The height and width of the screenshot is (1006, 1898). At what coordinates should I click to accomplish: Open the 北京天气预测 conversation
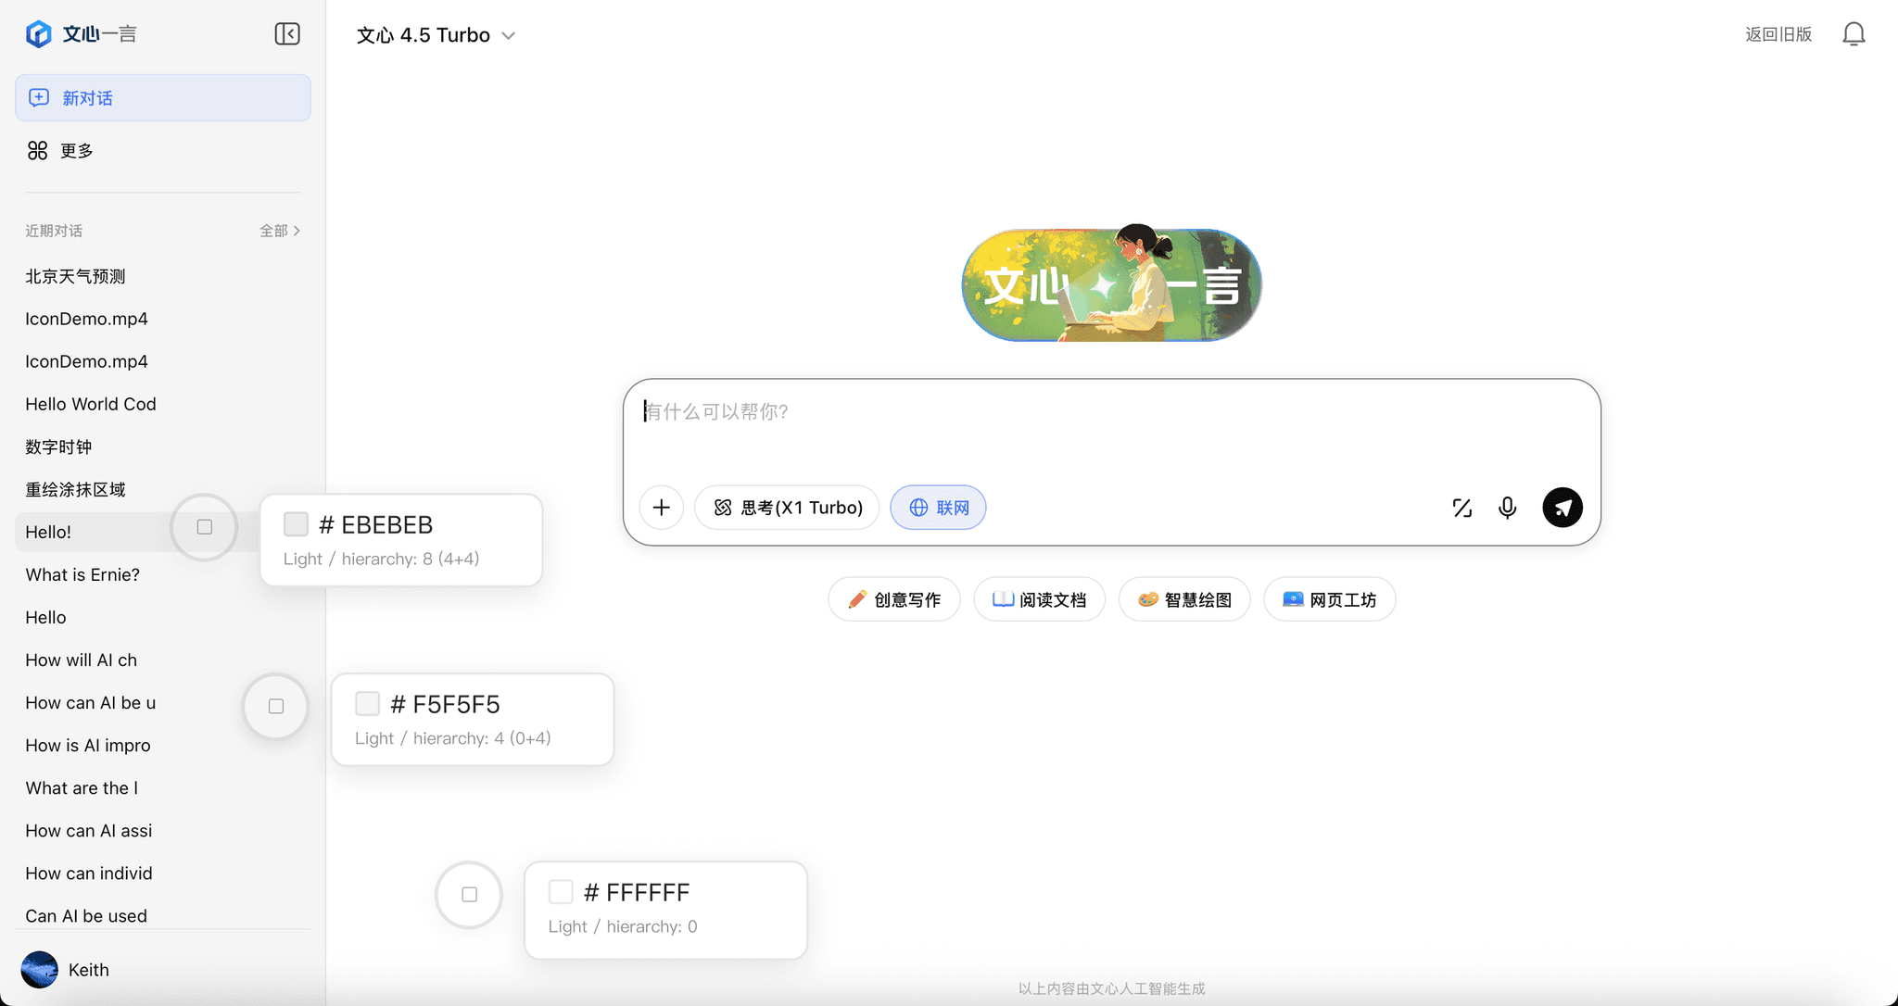75,276
